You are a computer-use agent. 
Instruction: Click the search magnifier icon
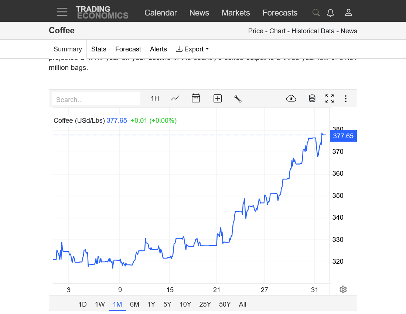pyautogui.click(x=316, y=13)
